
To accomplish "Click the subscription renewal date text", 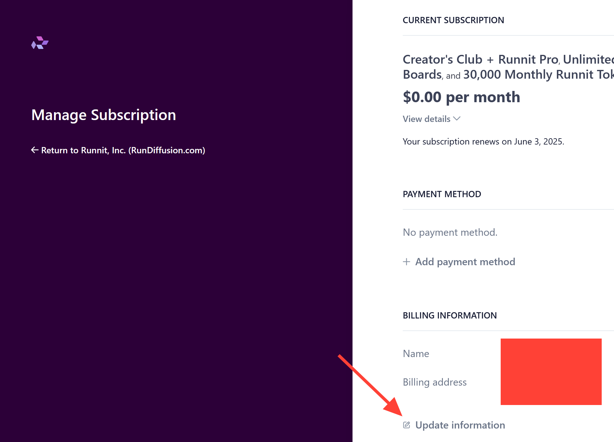I will pos(483,141).
